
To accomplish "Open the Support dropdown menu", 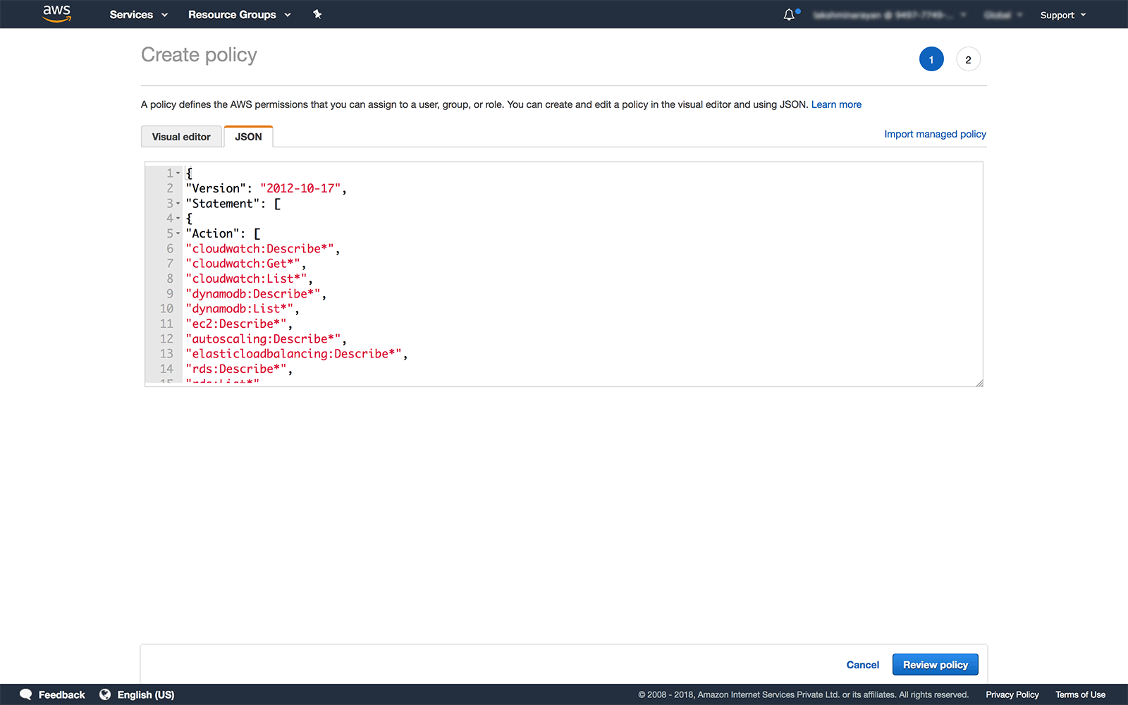I will click(1062, 15).
